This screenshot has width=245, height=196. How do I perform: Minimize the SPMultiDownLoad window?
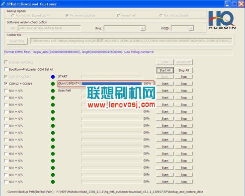pos(227,4)
